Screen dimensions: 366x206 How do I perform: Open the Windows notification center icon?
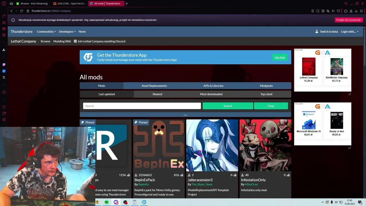coord(360,202)
